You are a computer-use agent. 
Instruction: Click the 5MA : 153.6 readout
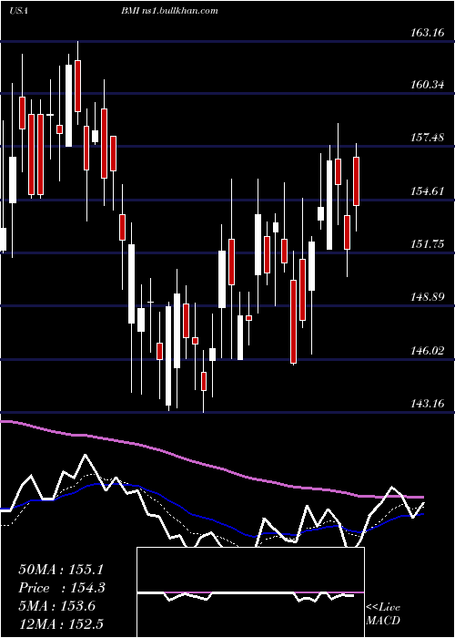click(x=56, y=606)
